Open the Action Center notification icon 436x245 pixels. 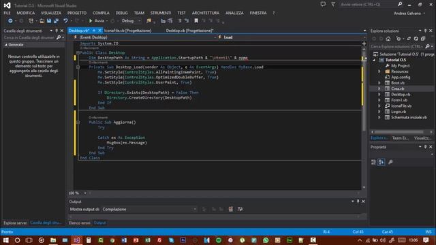coord(426,240)
